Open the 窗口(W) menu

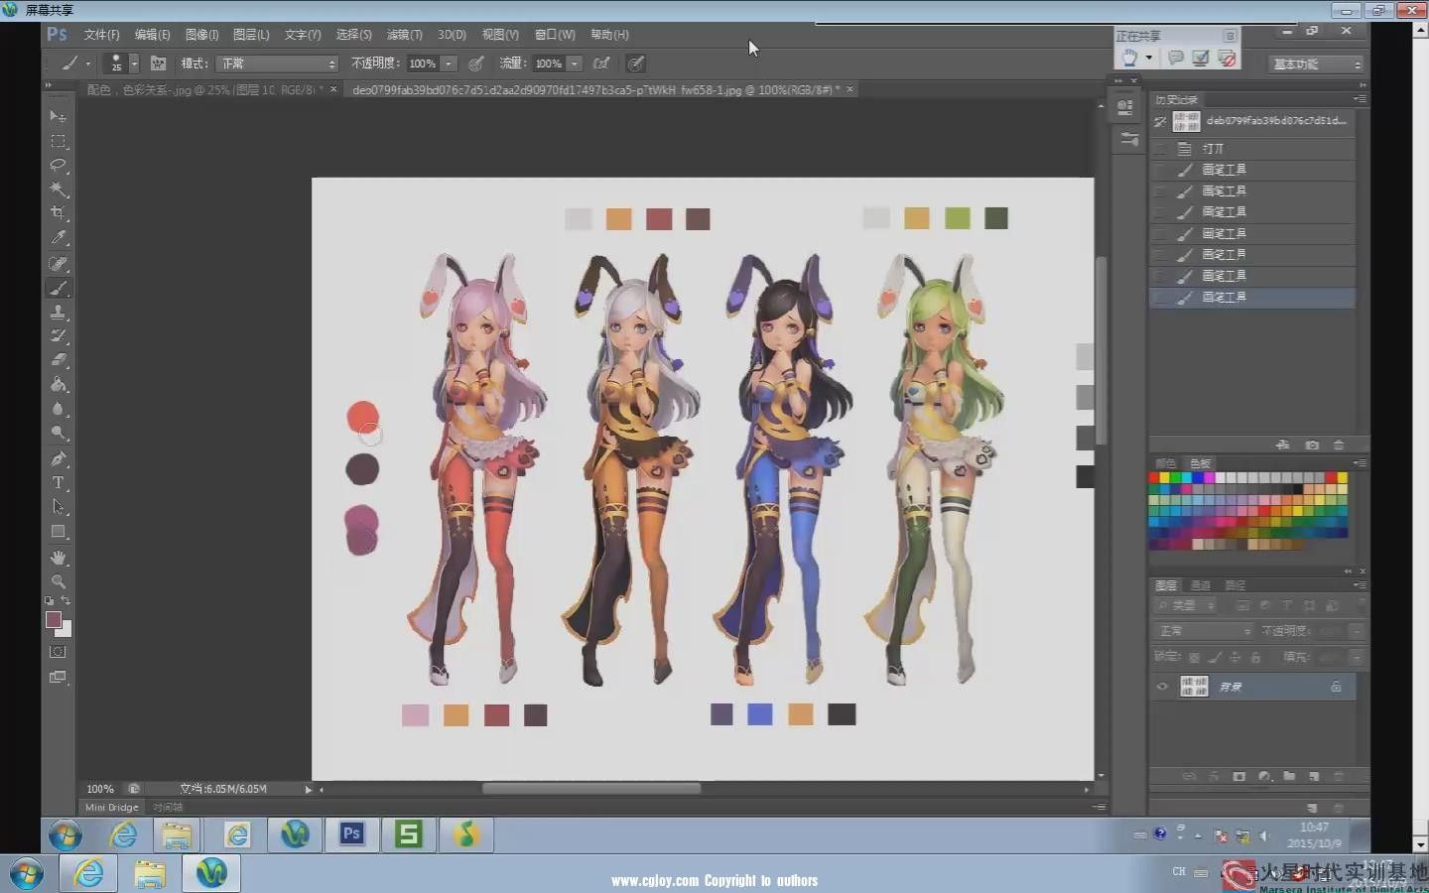[555, 35]
